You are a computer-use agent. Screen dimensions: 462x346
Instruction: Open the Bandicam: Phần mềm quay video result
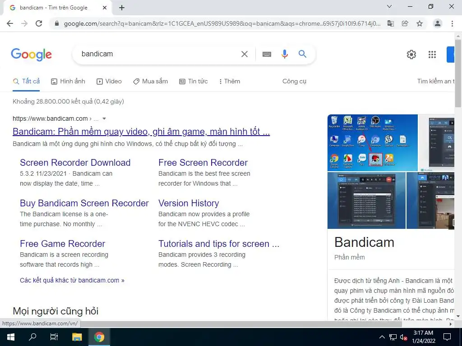(x=141, y=132)
